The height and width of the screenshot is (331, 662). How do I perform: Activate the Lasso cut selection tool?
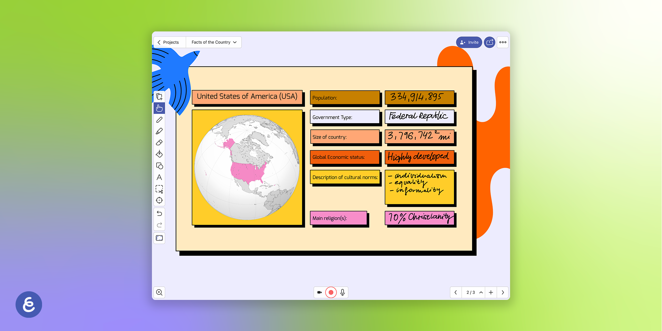click(x=159, y=189)
